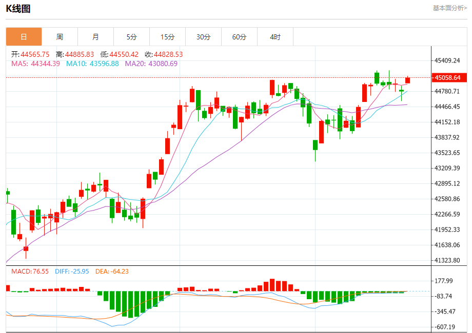The width and height of the screenshot is (472, 333).
Task: Click the 42580.86 price axis label
Action: (447, 199)
